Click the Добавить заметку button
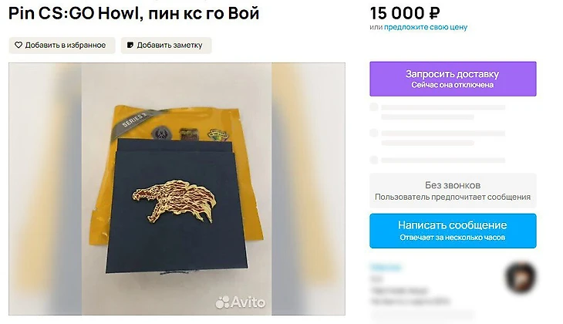This screenshot has width=563, height=324. click(167, 46)
